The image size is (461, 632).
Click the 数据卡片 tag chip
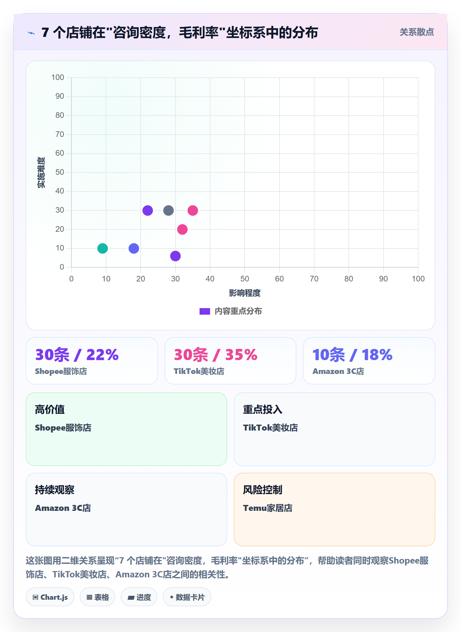point(187,597)
